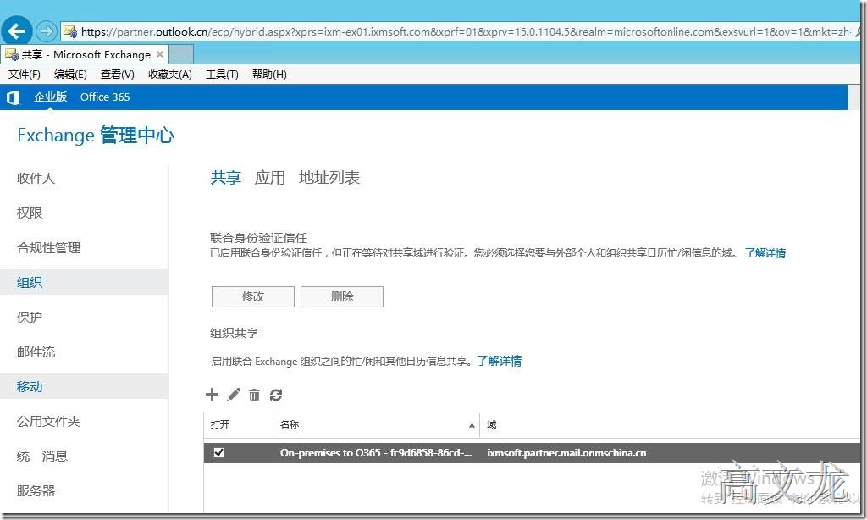Open 服务器 in left navigation
The height and width of the screenshot is (520, 867).
coord(36,490)
